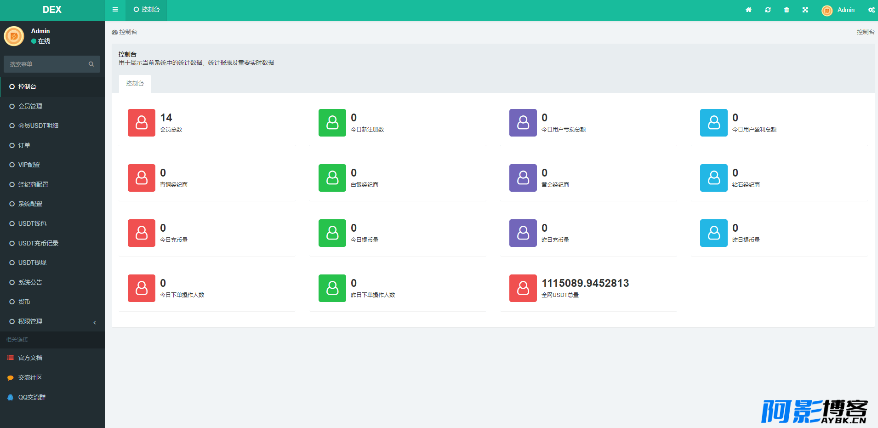Toggle the sidebar with hamburger menu
878x428 pixels.
(115, 10)
